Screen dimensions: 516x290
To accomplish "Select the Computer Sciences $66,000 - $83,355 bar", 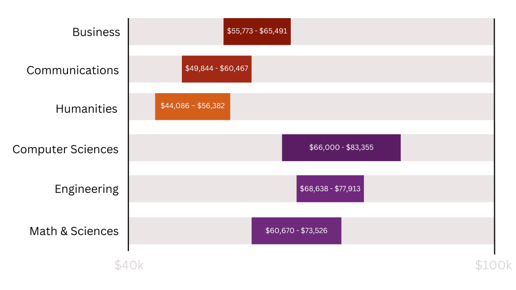I will point(341,148).
